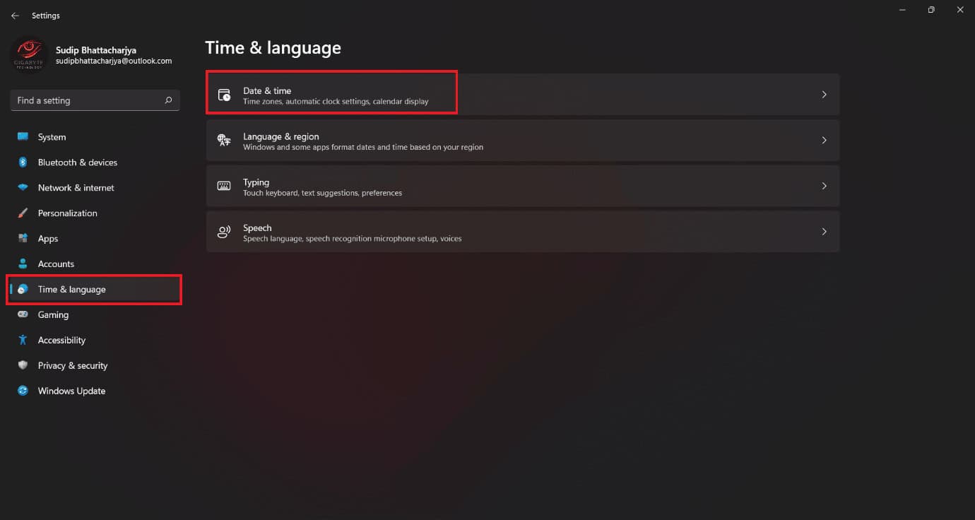
Task: Click the Speech microphone person icon
Action: 224,232
